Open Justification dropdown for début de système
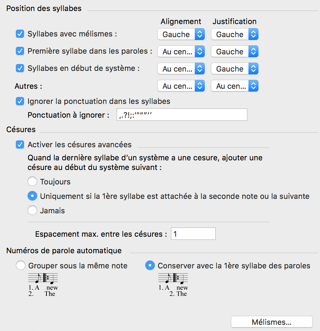Screen dimensions: 320x331 [235, 69]
